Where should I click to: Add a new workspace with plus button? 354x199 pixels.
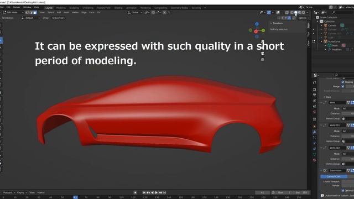click(x=205, y=8)
